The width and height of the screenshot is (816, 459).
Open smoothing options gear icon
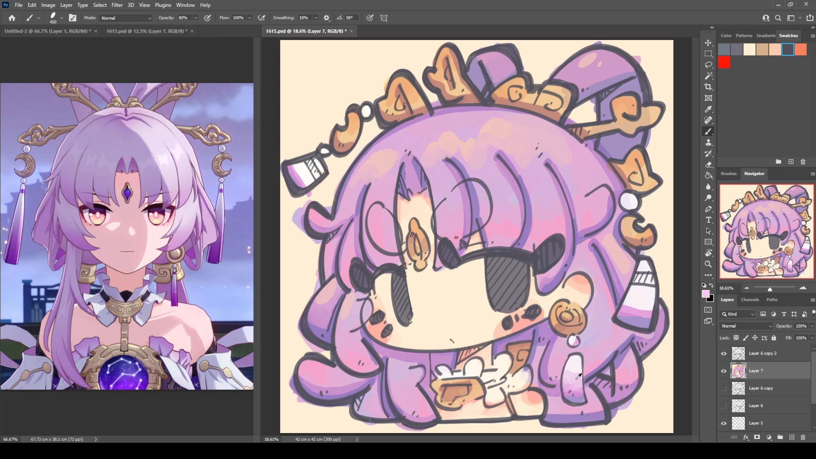click(x=326, y=18)
